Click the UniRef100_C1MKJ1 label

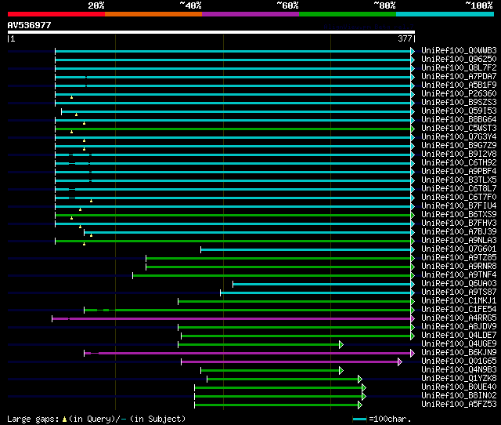459,301
